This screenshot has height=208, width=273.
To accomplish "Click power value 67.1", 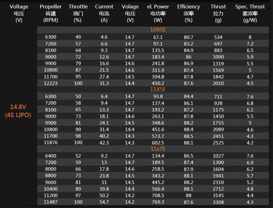I will [x=158, y=37].
